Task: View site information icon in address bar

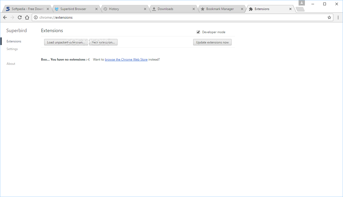Action: [36, 17]
